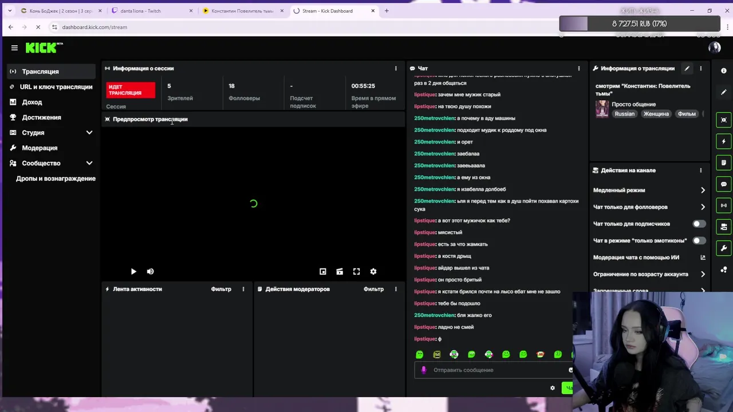Viewport: 733px width, 412px height.
Task: Click the three-dots cluster icon at sidebar bottom
Action: tap(724, 270)
